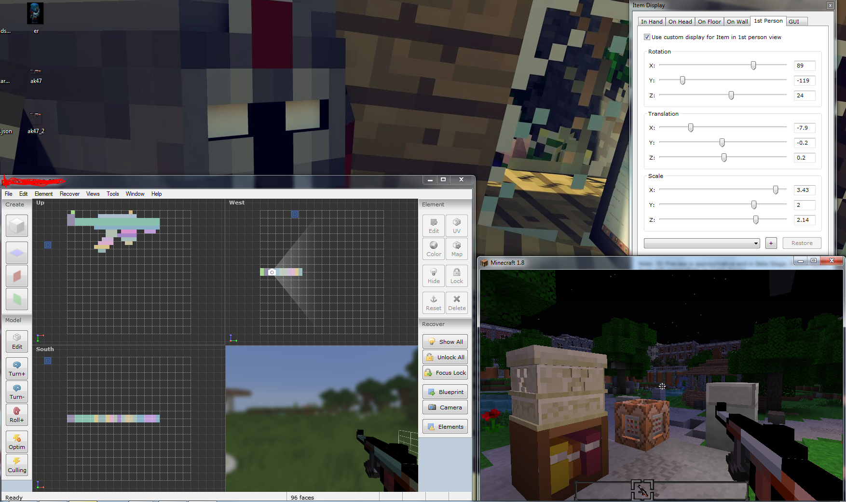Open the ak47_2 desktop file
Screen dimensions: 846x502
tap(36, 122)
